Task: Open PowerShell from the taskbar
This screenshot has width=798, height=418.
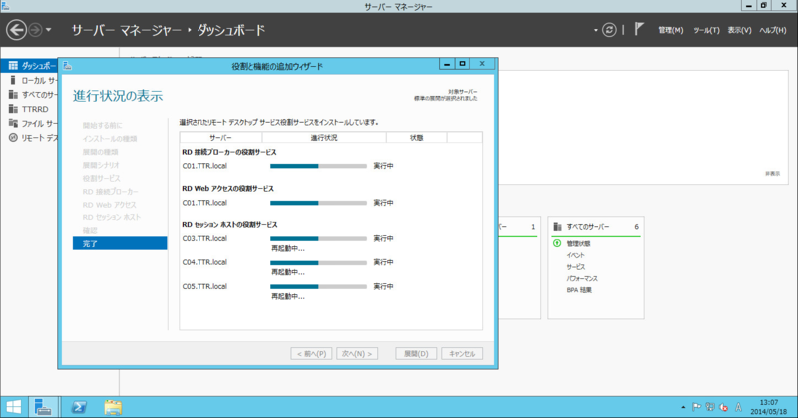Action: click(x=79, y=407)
